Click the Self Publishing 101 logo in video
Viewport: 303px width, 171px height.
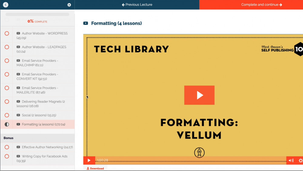(282, 49)
